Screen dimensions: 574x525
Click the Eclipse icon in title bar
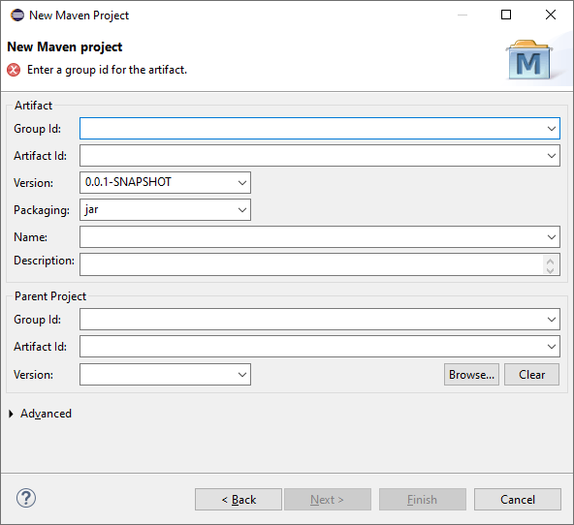coord(17,15)
